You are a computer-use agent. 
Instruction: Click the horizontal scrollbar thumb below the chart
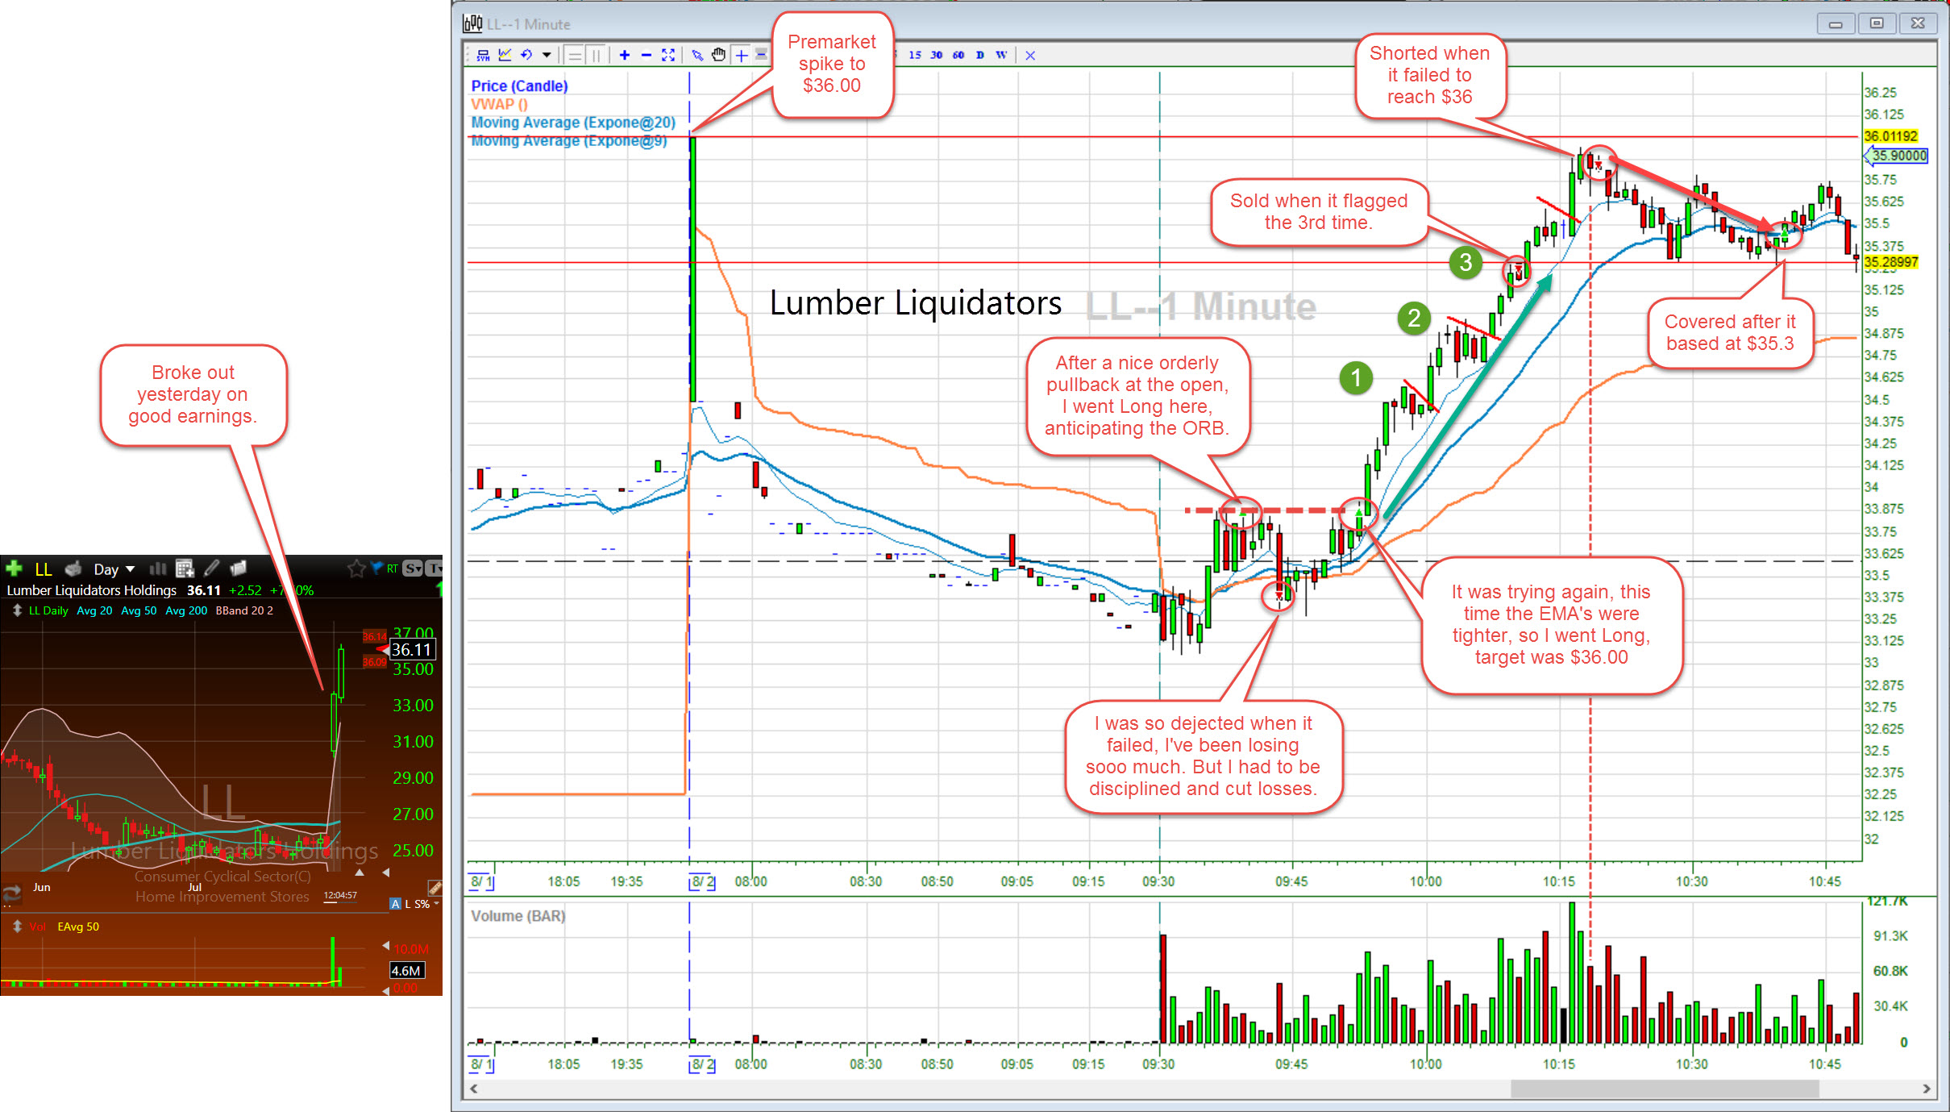(x=1664, y=1089)
